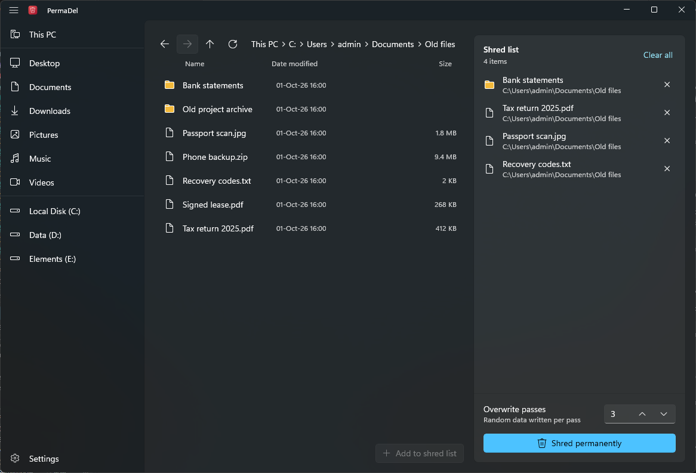The image size is (696, 473).
Task: Remove Recovery codes.txt from shred list
Action: tap(667, 169)
